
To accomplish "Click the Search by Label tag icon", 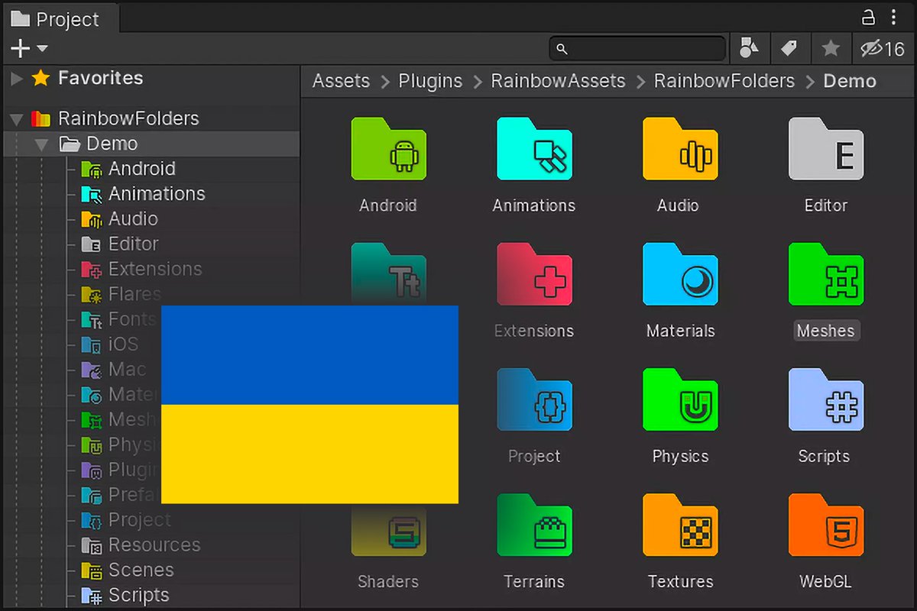I will click(x=789, y=49).
